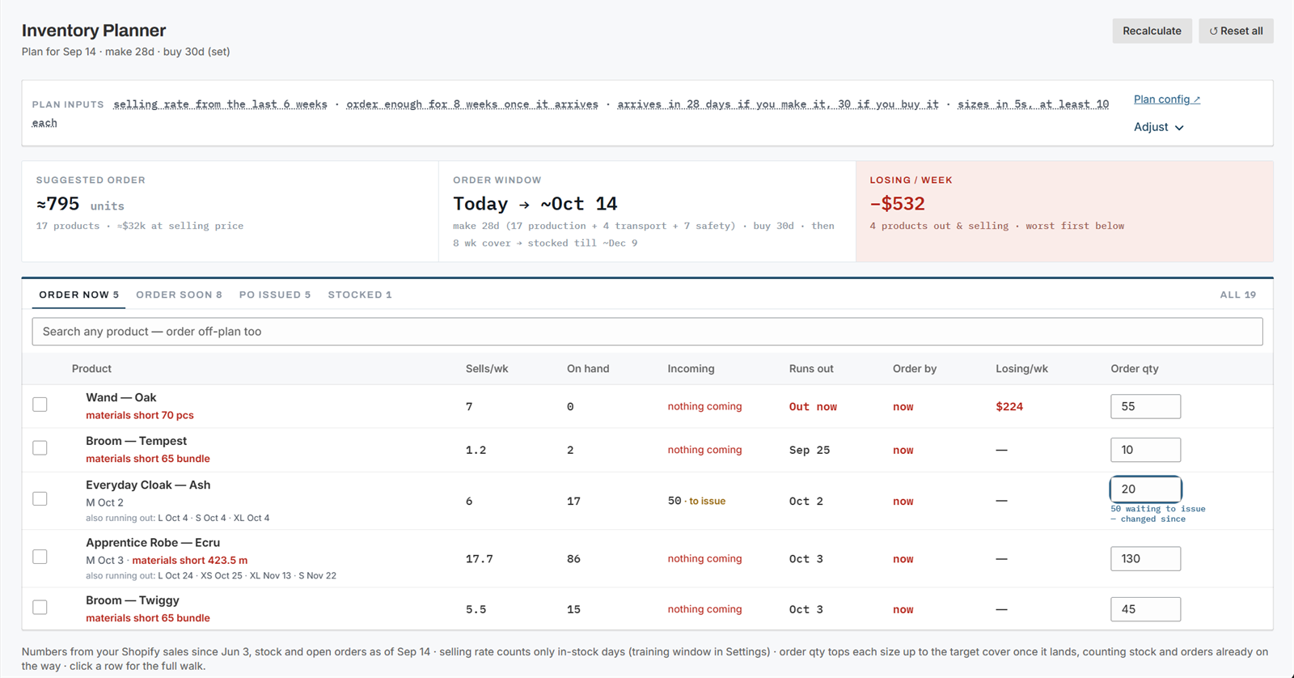Click the Everyday Cloak — Ash product name

148,485
